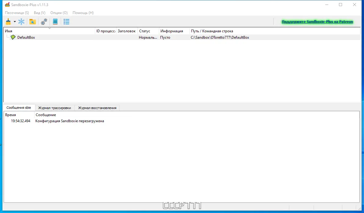Close the Sandboxie-Plus window
This screenshot has width=364, height=213.
(355, 5)
